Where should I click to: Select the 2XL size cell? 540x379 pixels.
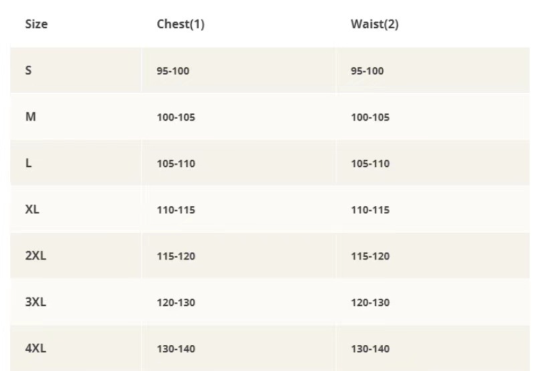click(35, 256)
